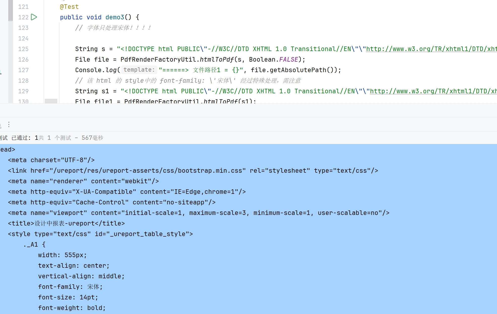Click the horizontal scrollbar thumb below line 129
497x314 pixels.
click(x=51, y=101)
